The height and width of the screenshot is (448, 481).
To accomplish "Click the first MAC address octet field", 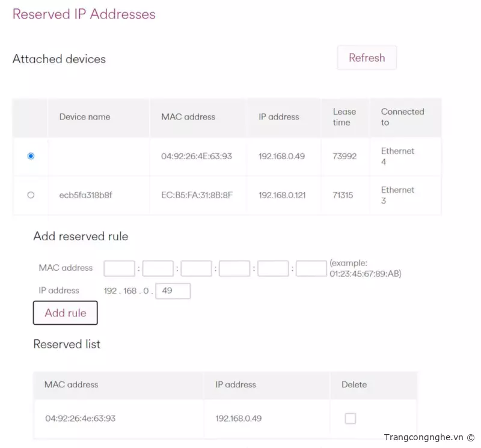I will click(x=119, y=268).
